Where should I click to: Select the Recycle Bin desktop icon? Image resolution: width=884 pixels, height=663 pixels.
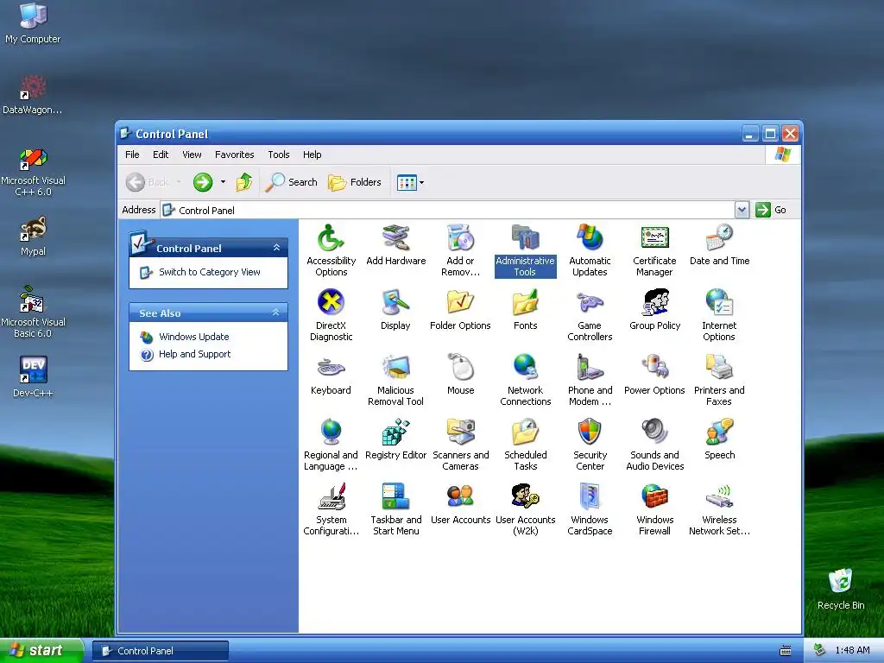coord(841,589)
